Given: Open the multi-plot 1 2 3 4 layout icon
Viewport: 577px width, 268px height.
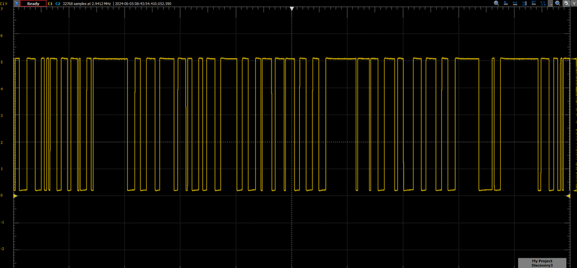Looking at the screenshot, I should tap(543, 3).
